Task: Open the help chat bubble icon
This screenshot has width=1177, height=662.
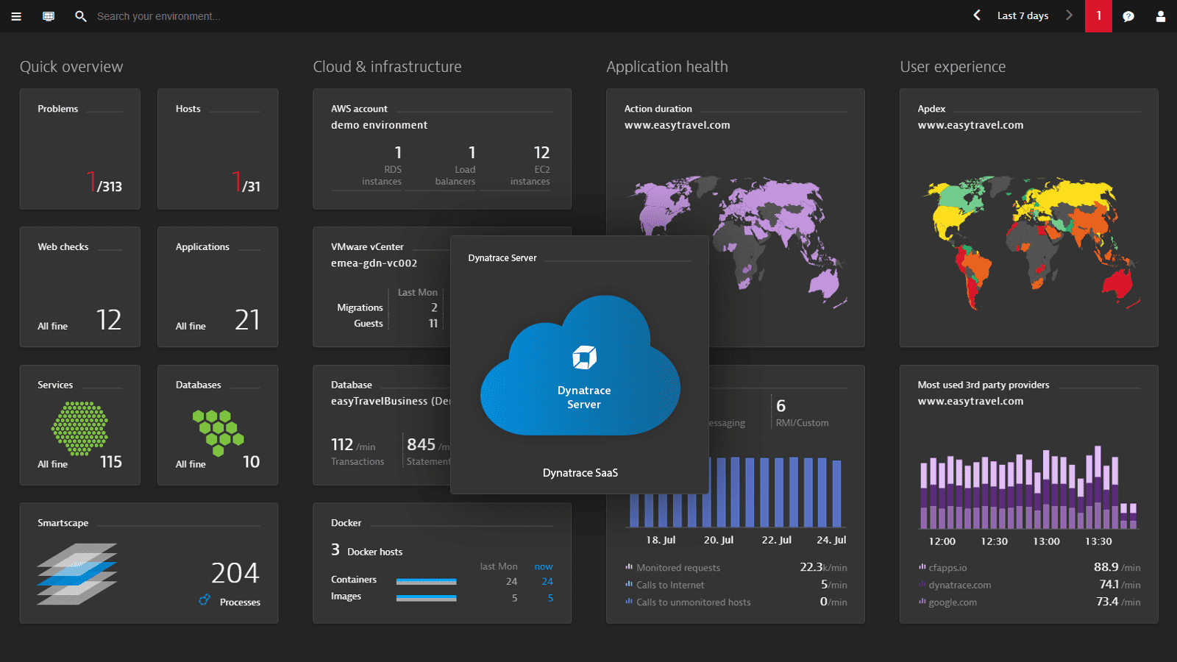Action: (x=1128, y=16)
